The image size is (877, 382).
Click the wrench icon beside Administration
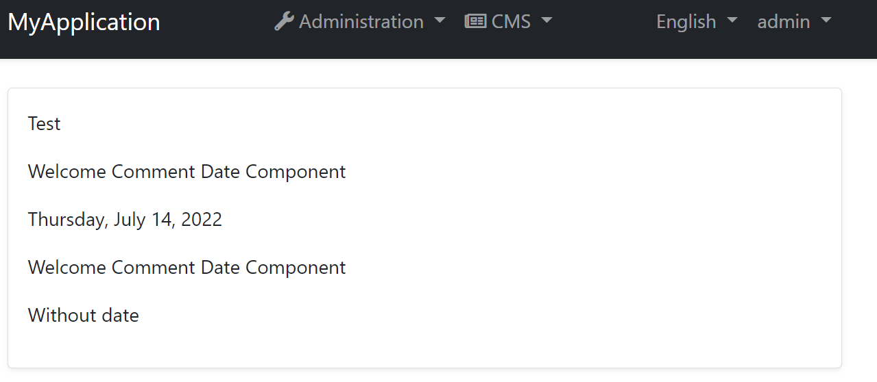tap(284, 21)
